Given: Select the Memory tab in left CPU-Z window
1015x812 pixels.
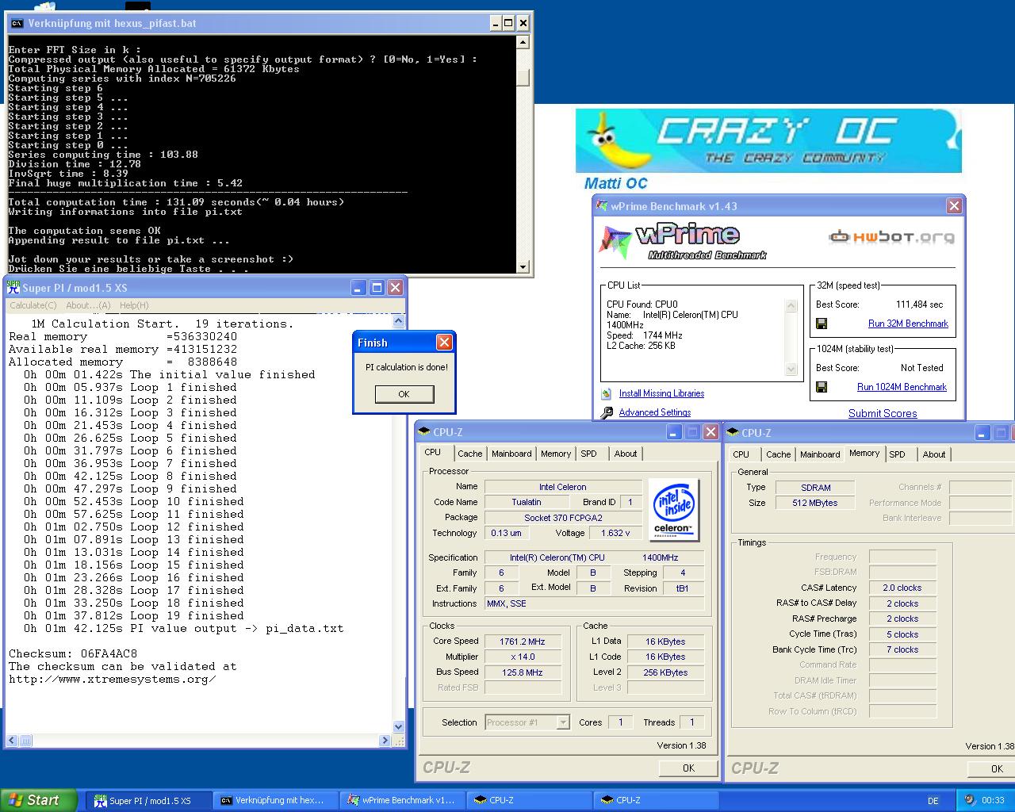Looking at the screenshot, I should tap(556, 454).
